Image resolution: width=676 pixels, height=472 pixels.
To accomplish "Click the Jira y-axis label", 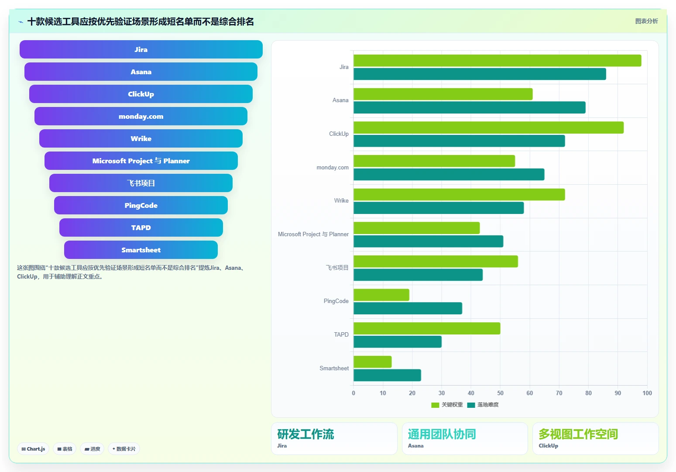I will (x=344, y=67).
